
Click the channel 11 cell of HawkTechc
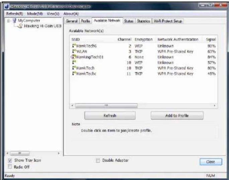coord(129,74)
